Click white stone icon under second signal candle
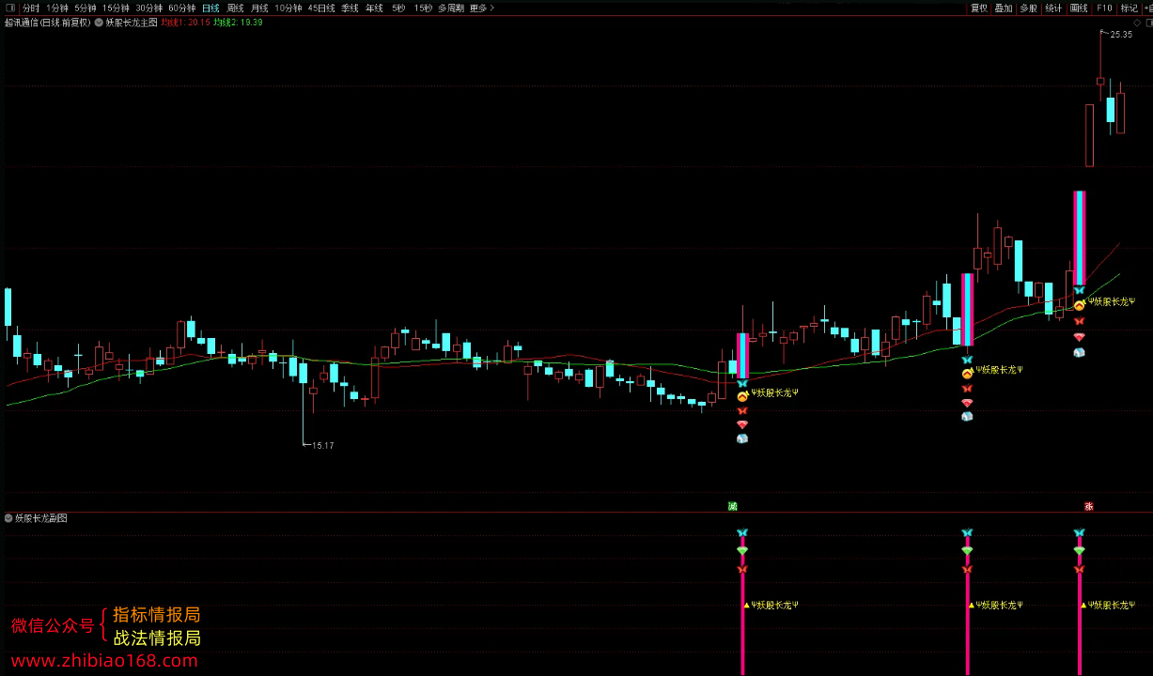Image resolution: width=1153 pixels, height=676 pixels. 967,416
